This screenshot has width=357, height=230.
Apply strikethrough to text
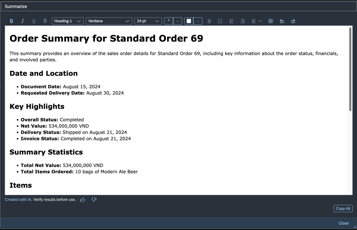tap(45, 21)
